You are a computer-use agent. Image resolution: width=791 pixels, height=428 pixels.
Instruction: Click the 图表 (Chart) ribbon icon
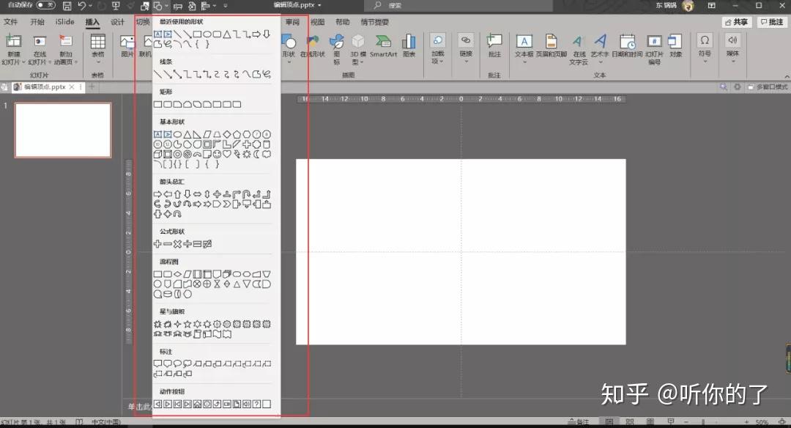coord(409,46)
